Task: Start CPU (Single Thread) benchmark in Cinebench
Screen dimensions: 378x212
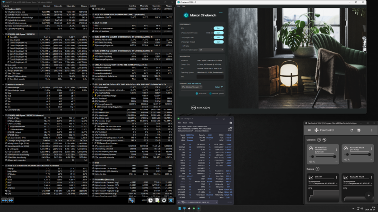Action: coord(218,42)
